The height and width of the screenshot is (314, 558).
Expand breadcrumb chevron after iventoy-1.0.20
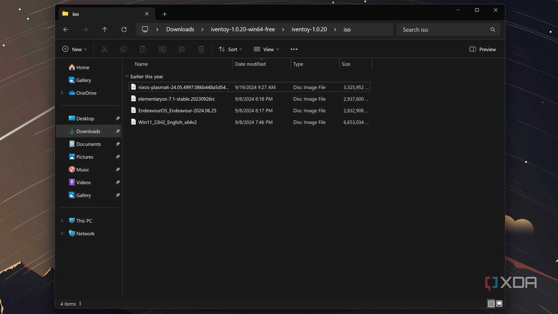pyautogui.click(x=335, y=29)
